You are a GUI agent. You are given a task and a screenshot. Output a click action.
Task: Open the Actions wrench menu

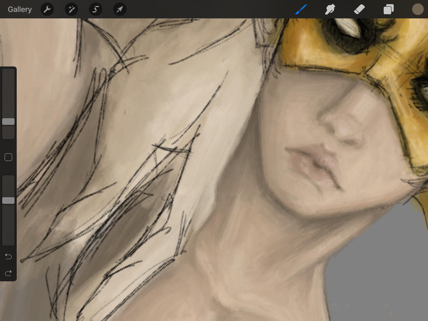click(x=47, y=9)
